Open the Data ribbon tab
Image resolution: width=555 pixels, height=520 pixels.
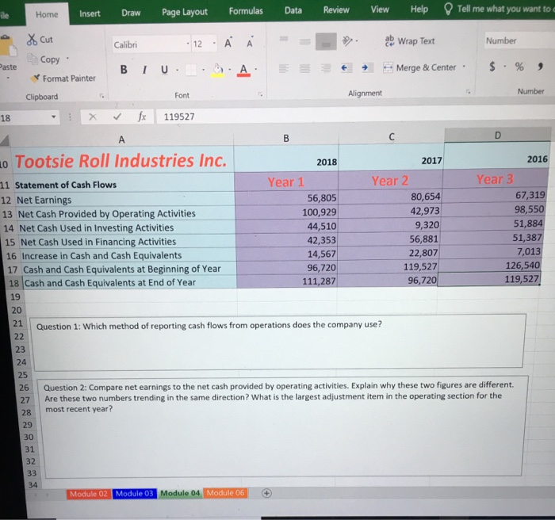point(293,10)
